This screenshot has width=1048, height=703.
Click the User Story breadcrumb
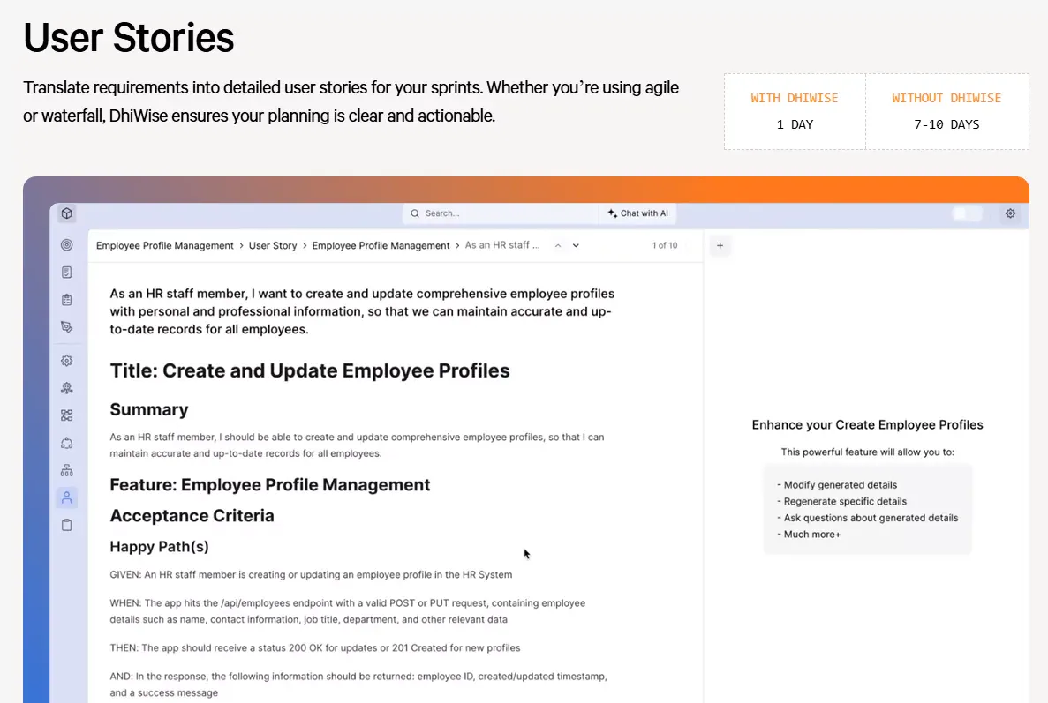click(x=273, y=246)
